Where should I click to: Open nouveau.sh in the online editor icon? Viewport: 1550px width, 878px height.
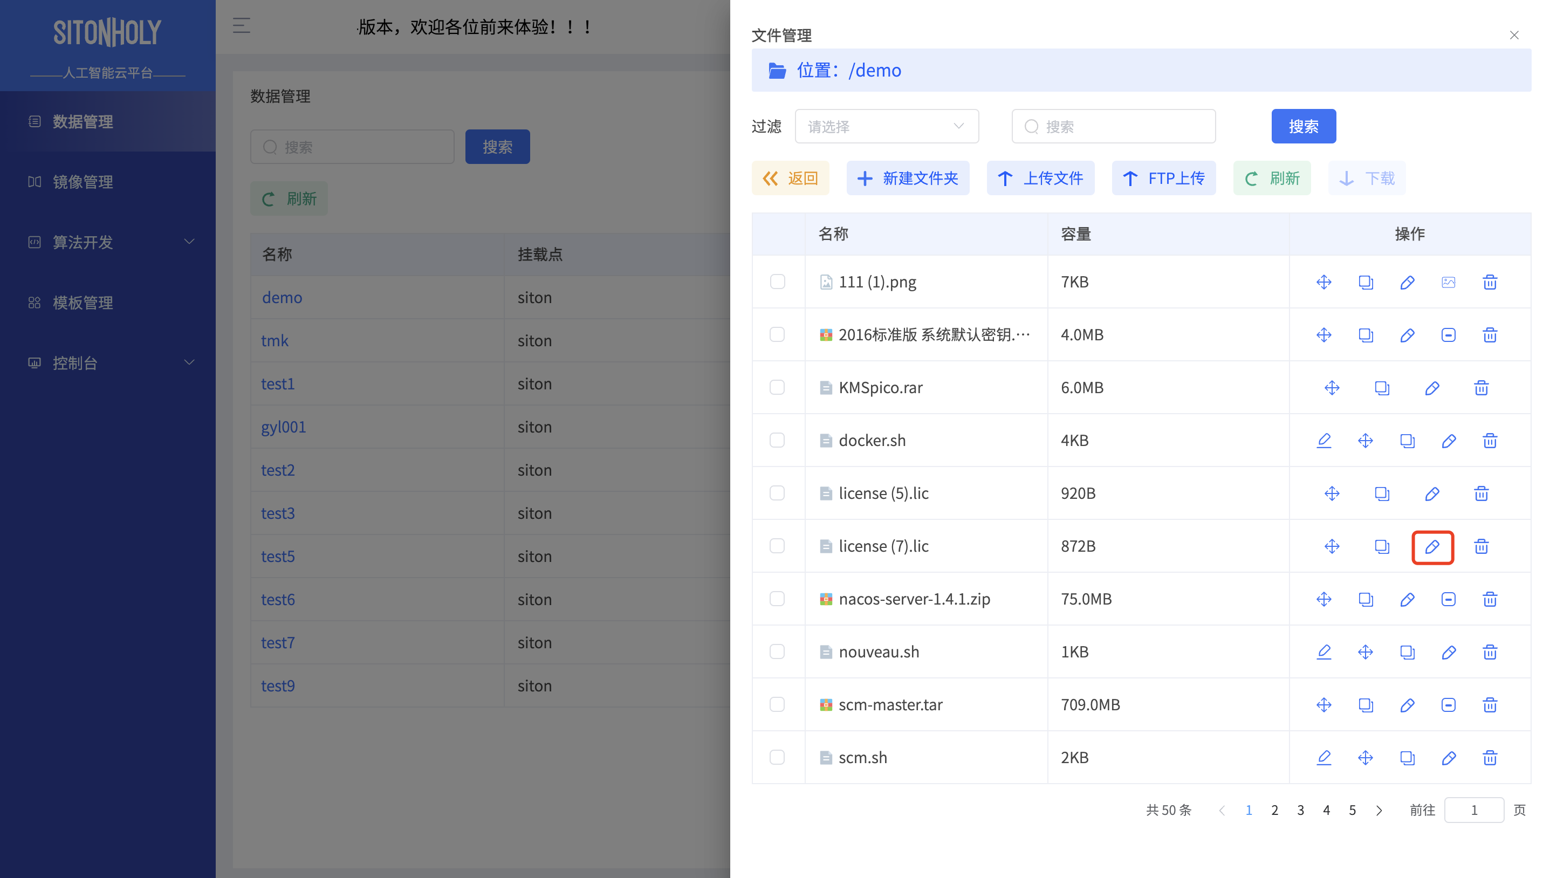(1323, 652)
